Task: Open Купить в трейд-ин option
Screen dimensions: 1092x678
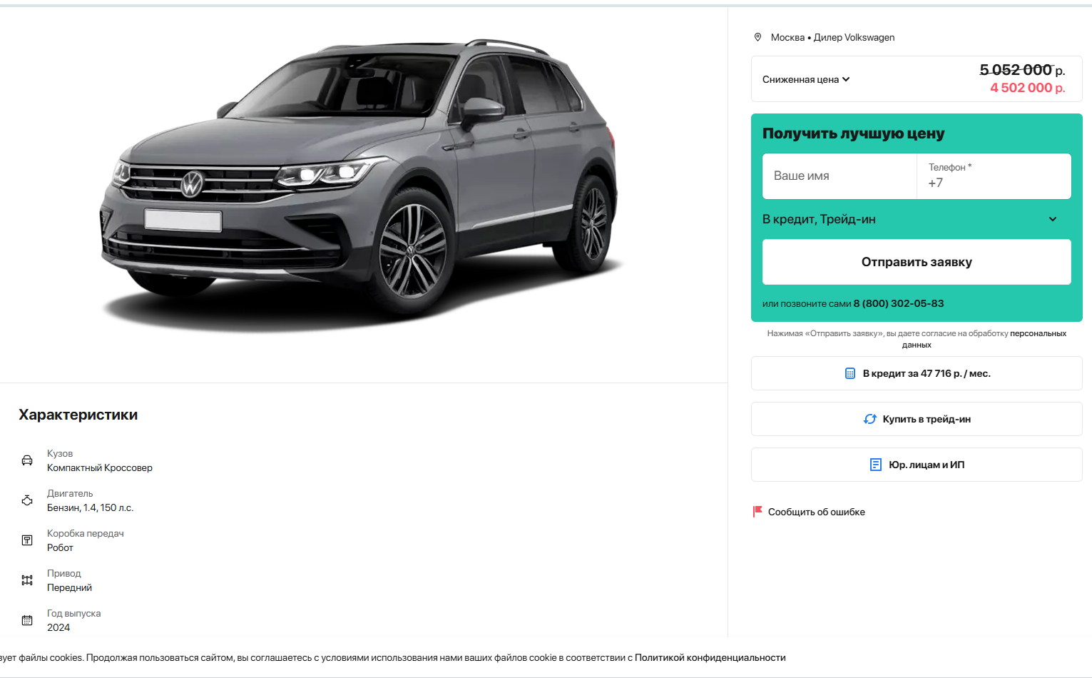Action: click(x=917, y=419)
